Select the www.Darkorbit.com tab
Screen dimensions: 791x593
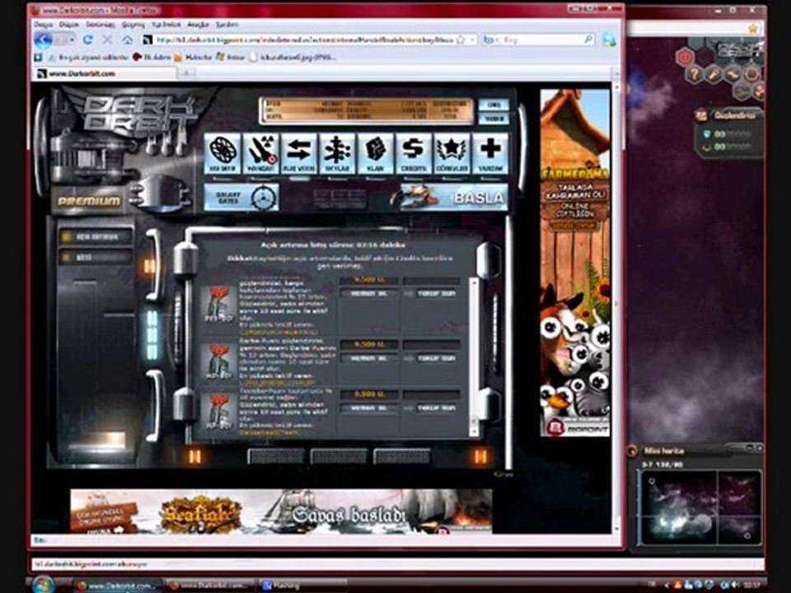[x=105, y=73]
